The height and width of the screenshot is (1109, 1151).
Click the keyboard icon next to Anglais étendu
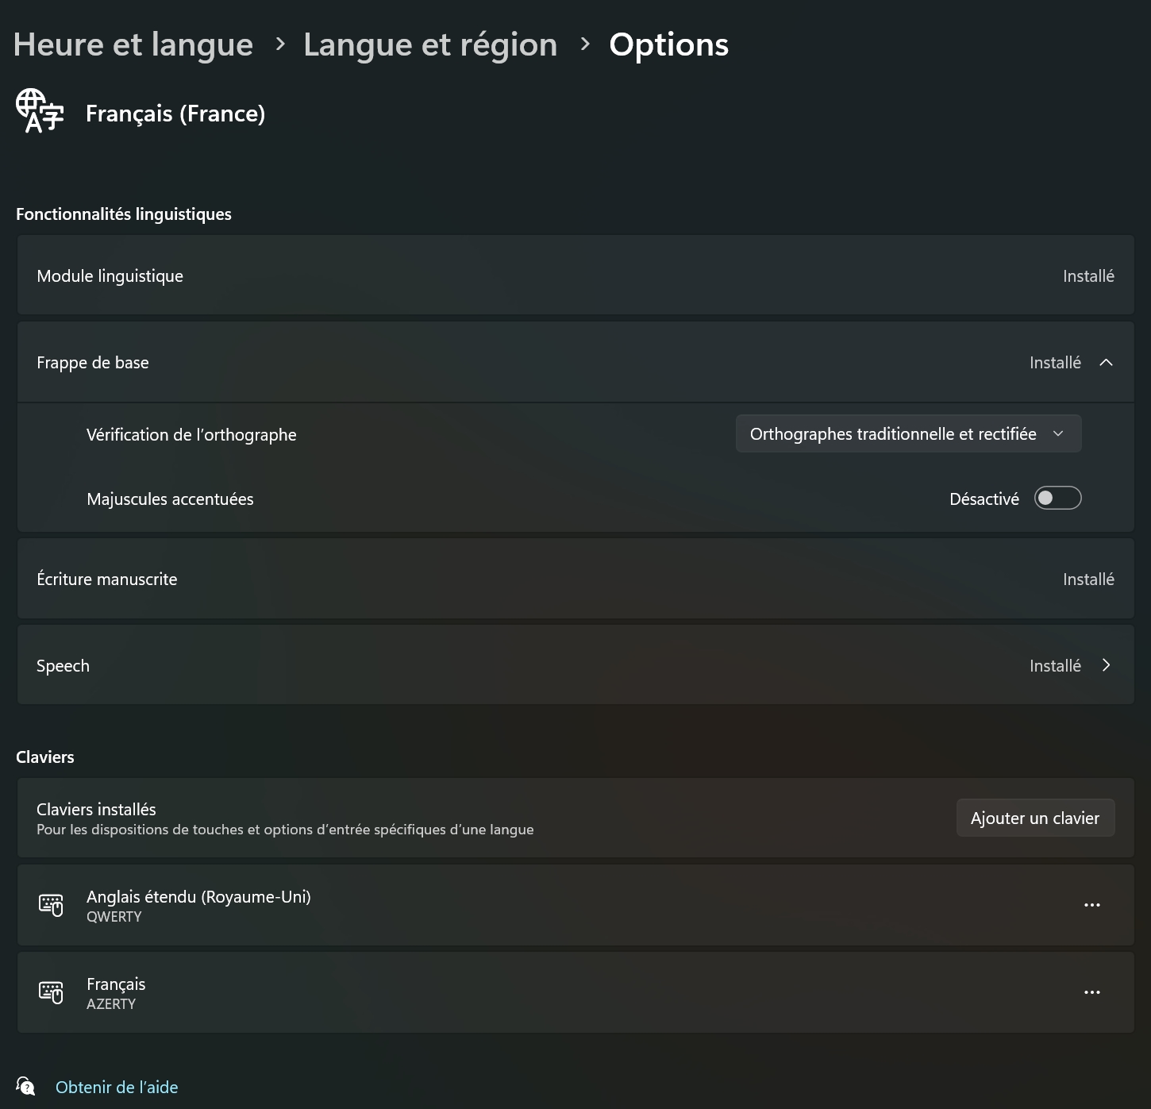(x=51, y=905)
